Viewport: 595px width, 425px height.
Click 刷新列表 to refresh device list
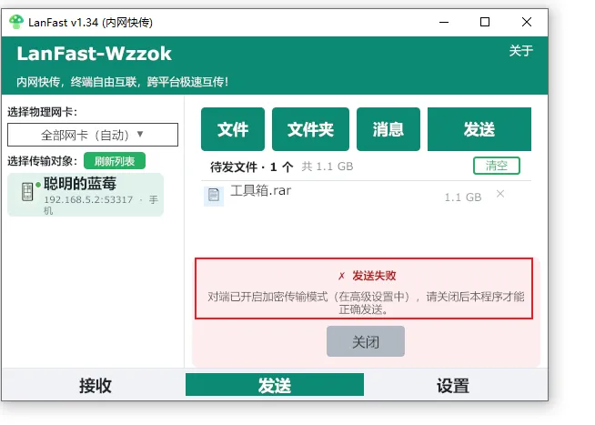[115, 161]
